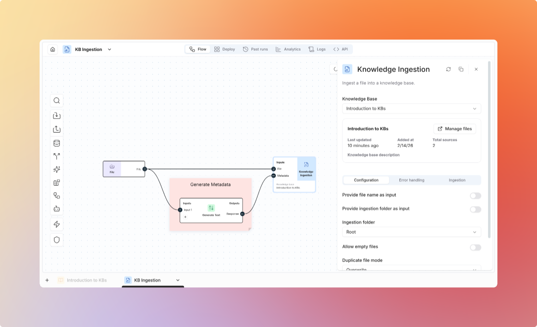537x327 pixels.
Task: Select the Trigger lightning icon in the sidebar
Action: tap(56, 224)
